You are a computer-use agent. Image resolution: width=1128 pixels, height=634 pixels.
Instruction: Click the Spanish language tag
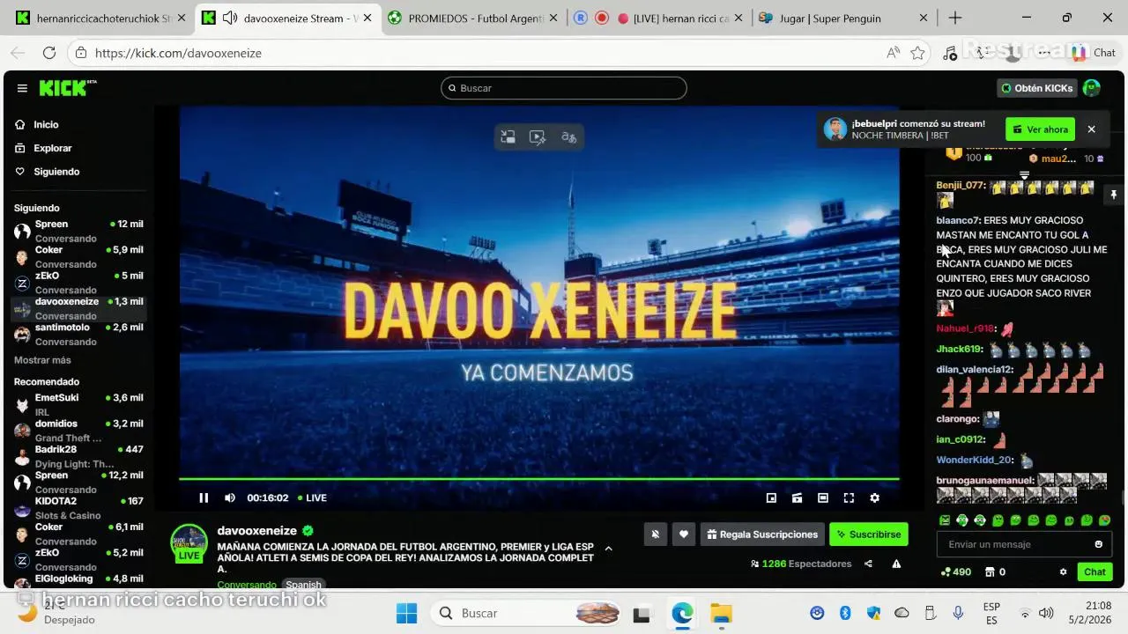click(x=303, y=585)
